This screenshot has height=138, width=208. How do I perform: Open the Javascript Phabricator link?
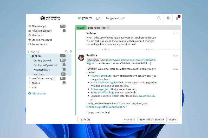point(143,96)
